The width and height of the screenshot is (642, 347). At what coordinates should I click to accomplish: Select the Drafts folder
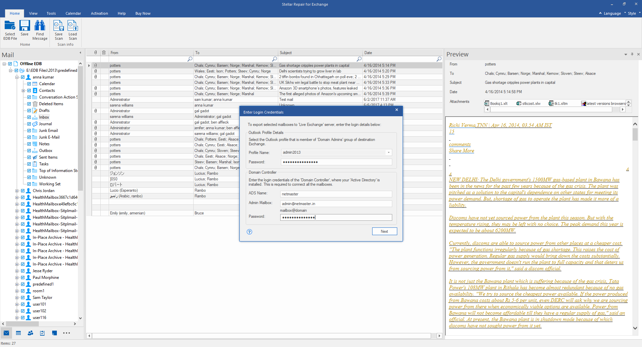[x=44, y=111]
